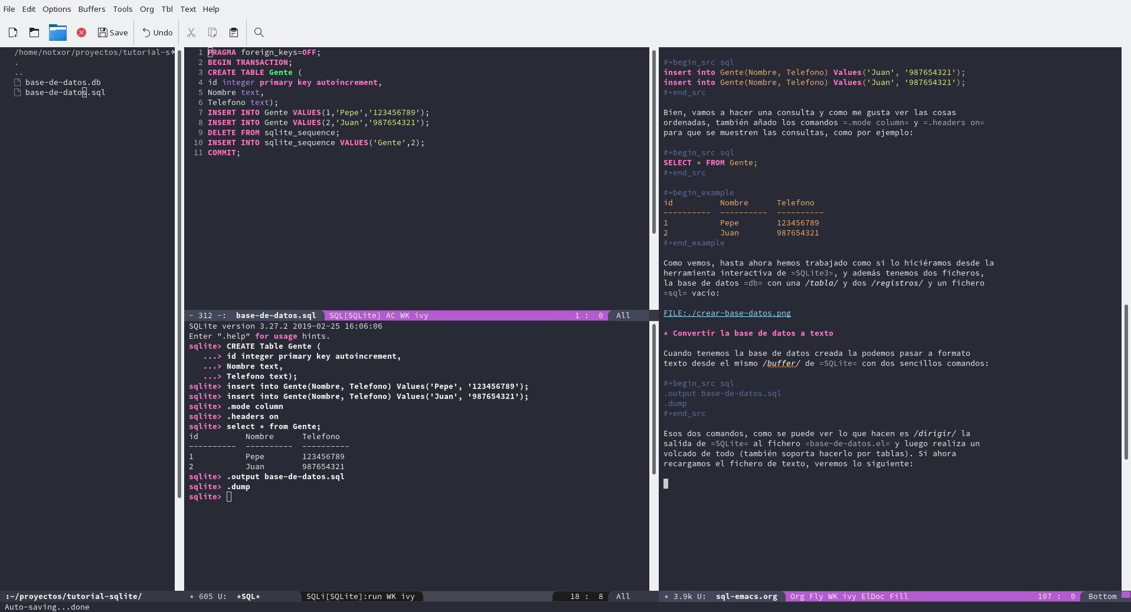Click 'Auto-saving...done' echo area message

pyautogui.click(x=47, y=607)
